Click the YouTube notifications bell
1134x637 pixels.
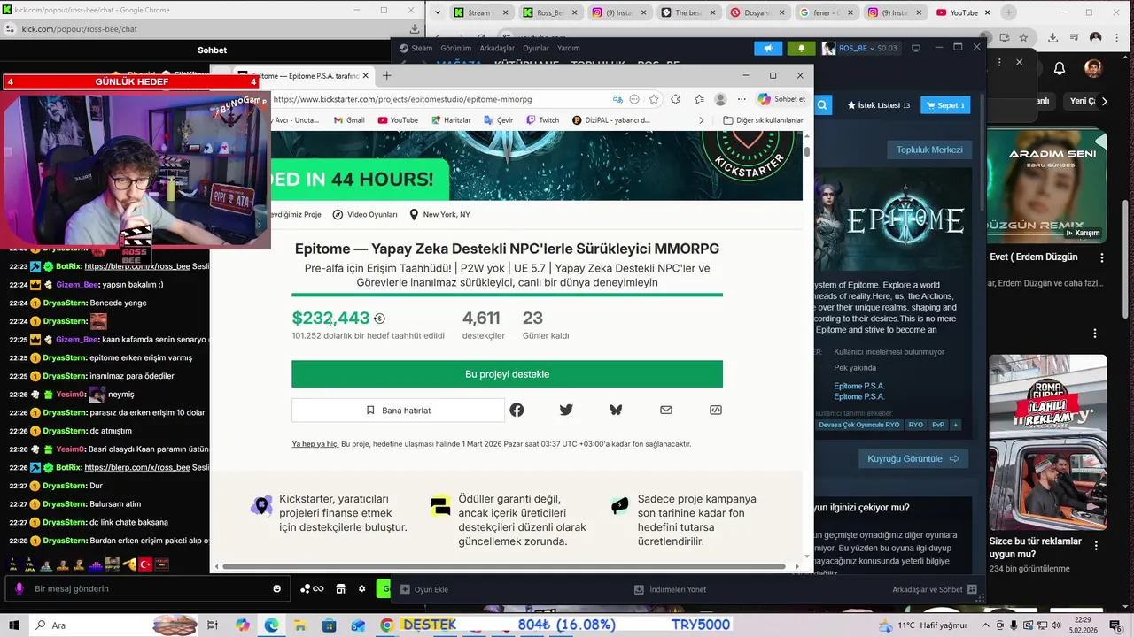[x=1060, y=68]
